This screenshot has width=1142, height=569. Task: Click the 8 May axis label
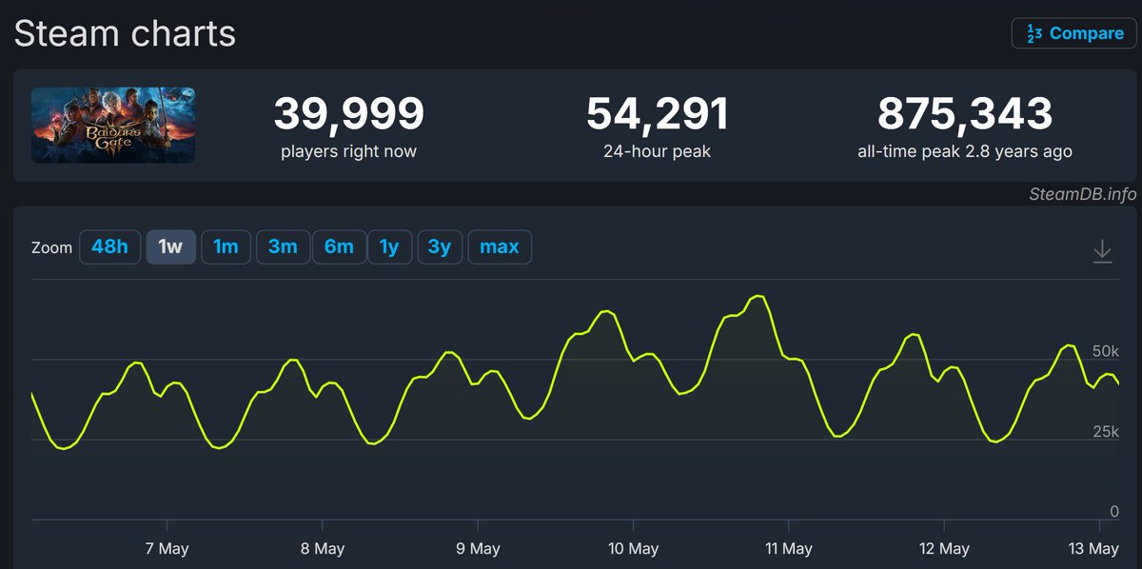pyautogui.click(x=323, y=549)
